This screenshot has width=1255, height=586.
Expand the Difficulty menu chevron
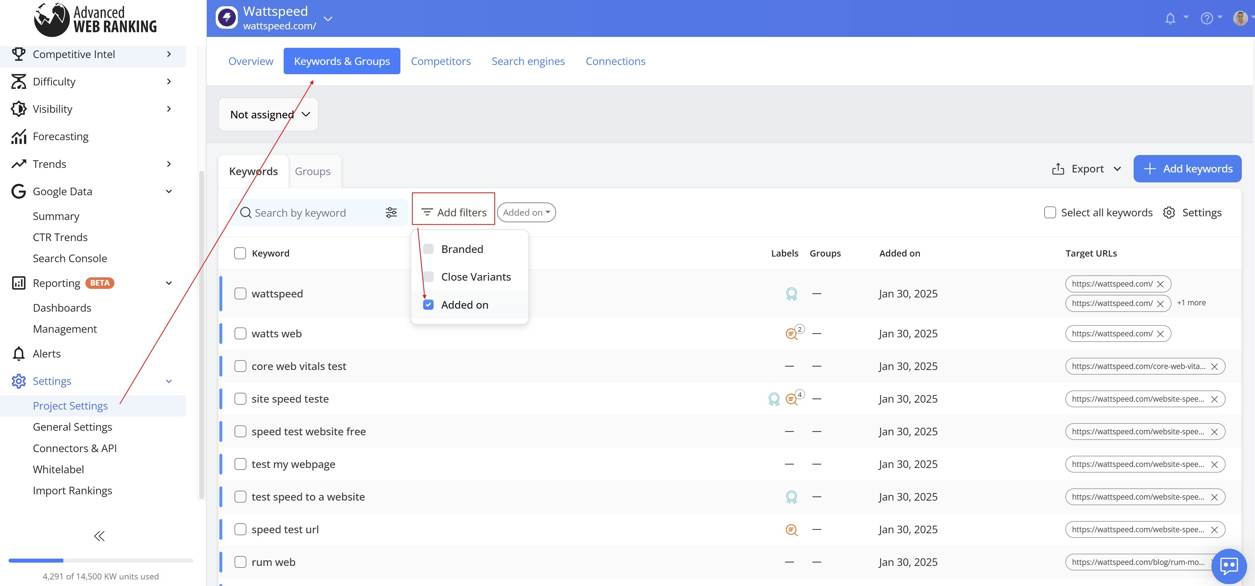169,81
